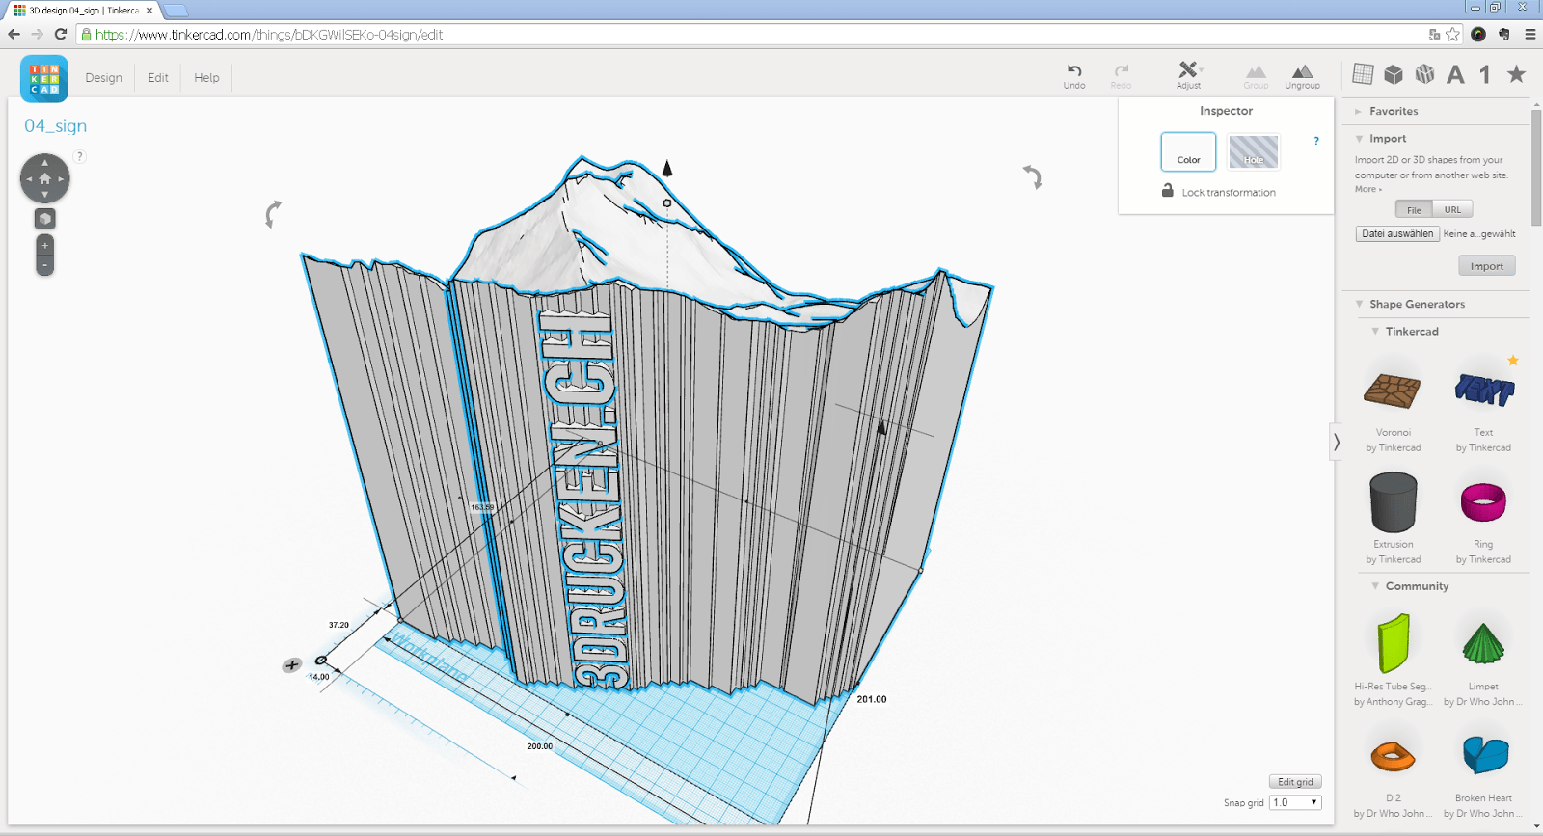
Task: Open the Snap grid dropdown
Action: 1295,802
